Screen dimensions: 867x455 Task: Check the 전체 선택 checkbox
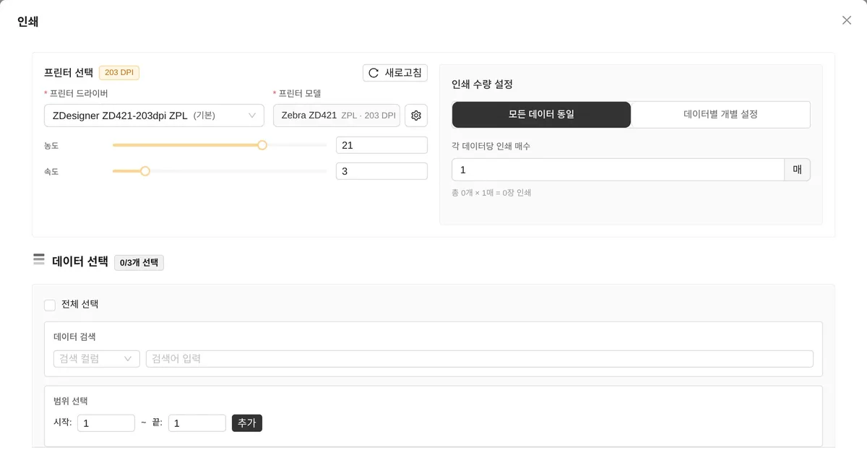click(x=50, y=305)
